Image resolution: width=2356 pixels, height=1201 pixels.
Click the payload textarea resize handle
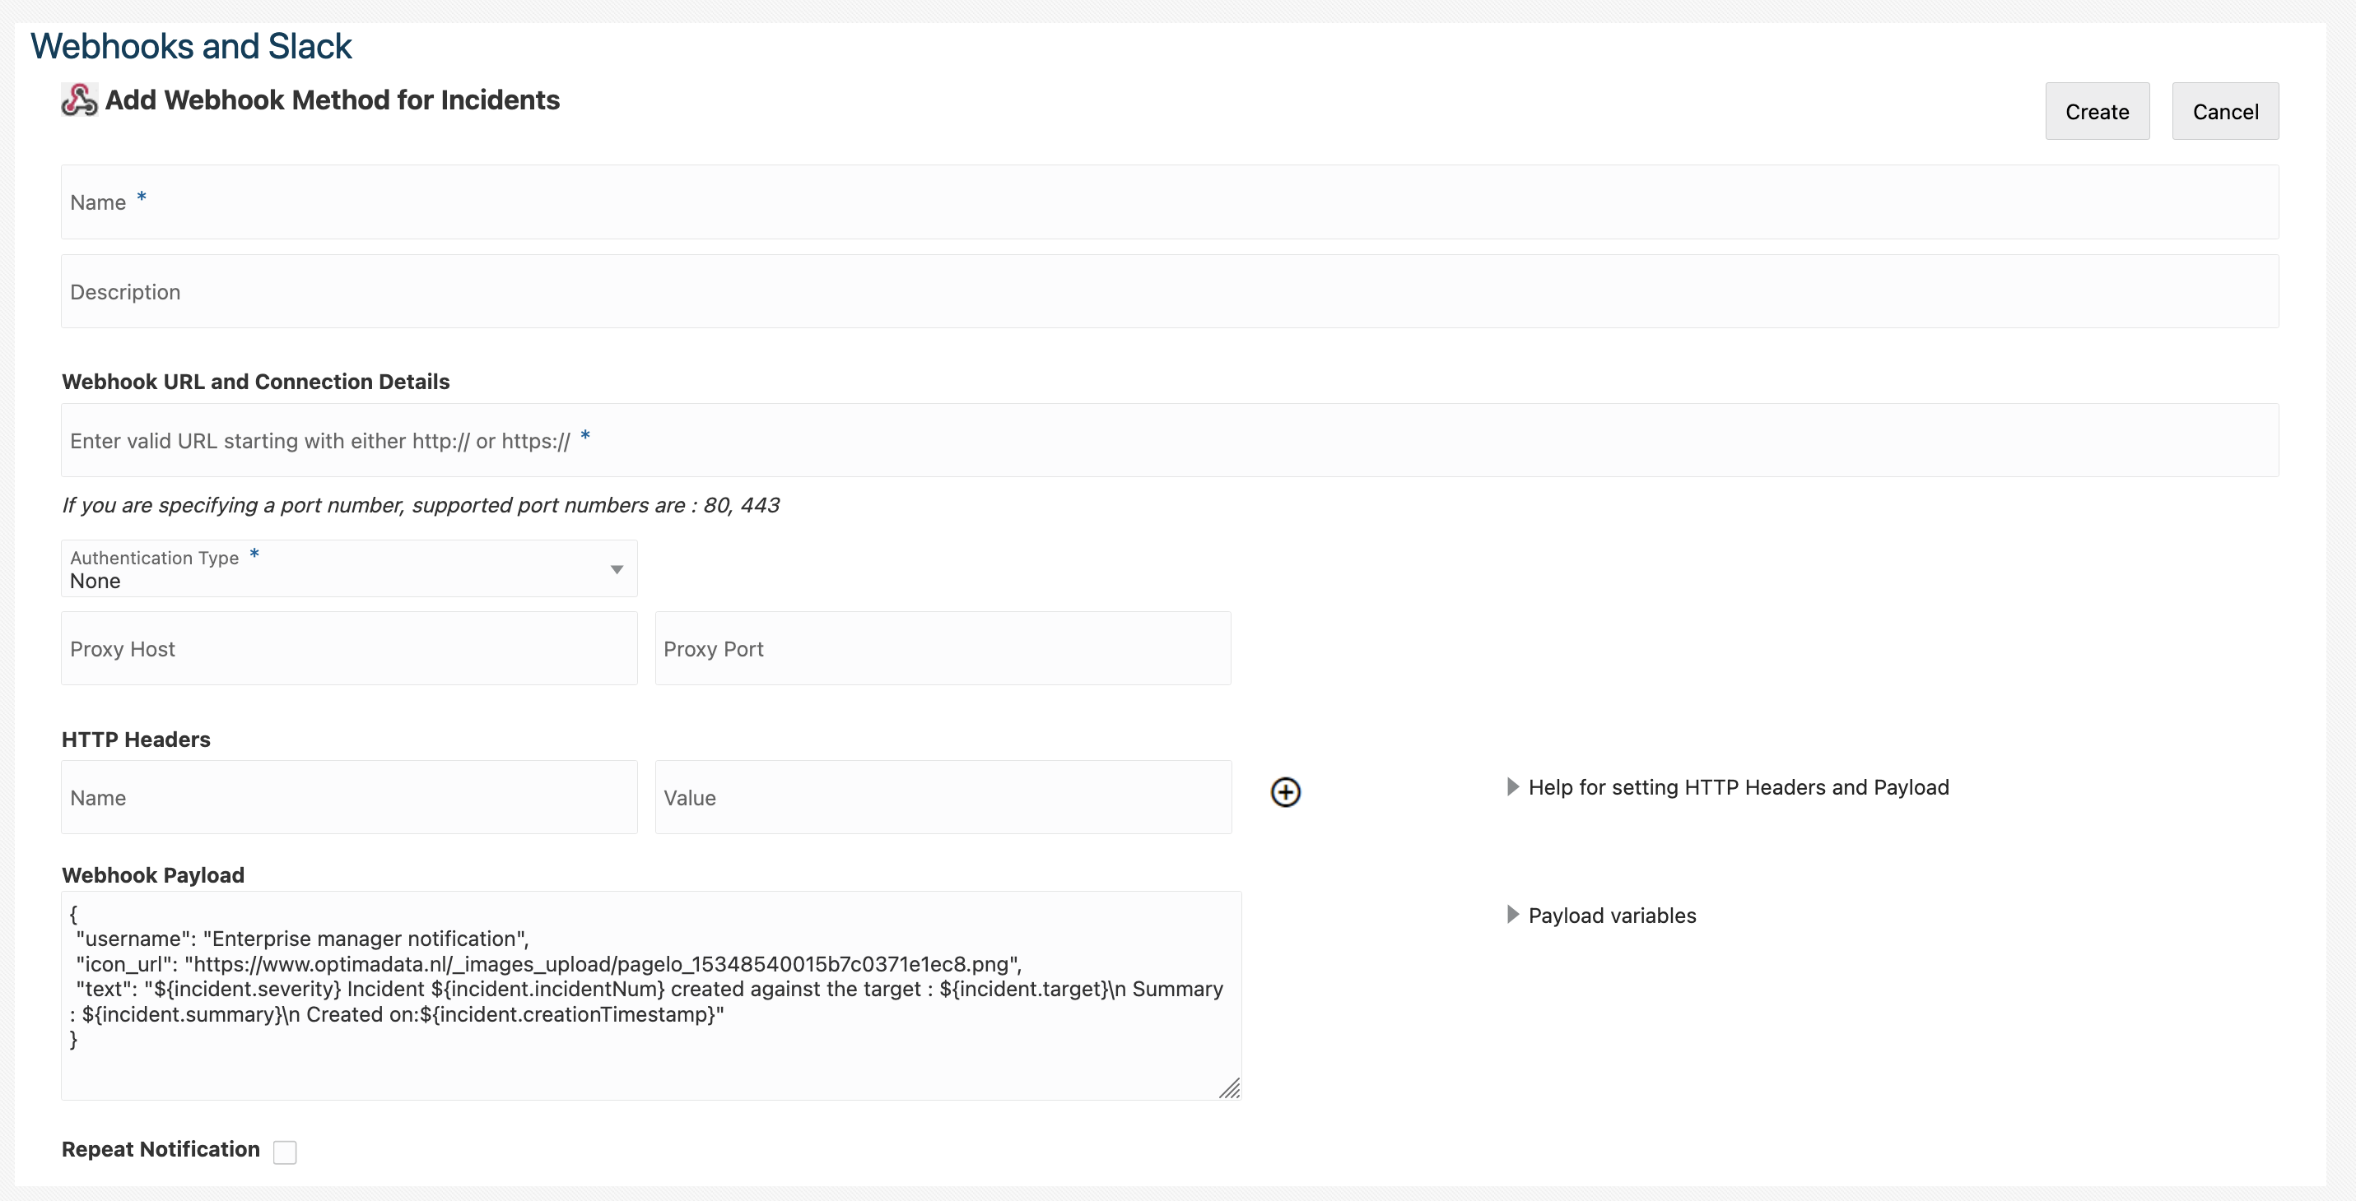click(x=1230, y=1087)
